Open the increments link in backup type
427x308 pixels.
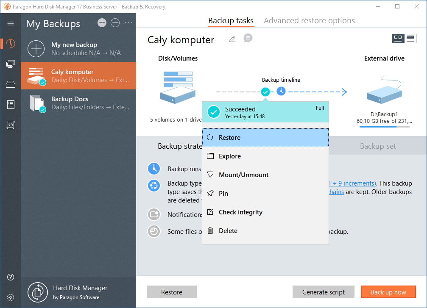[x=352, y=183]
